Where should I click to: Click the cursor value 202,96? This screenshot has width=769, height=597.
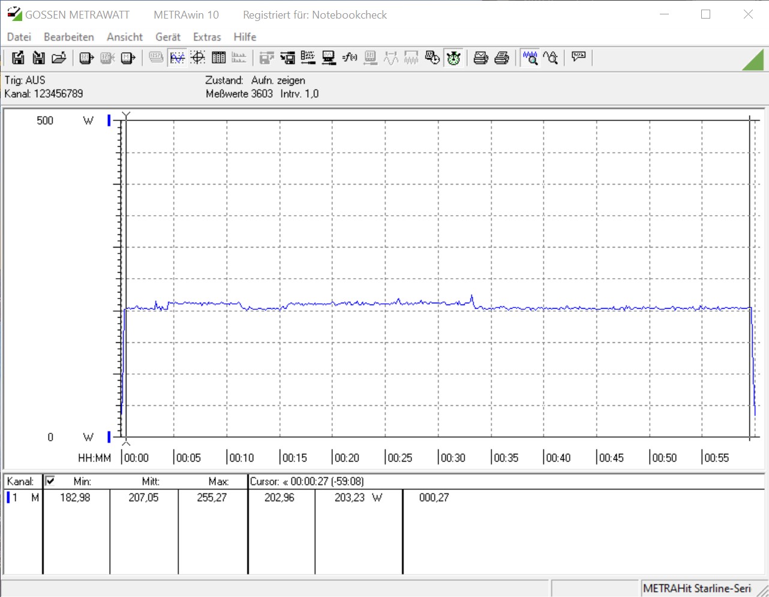(280, 497)
